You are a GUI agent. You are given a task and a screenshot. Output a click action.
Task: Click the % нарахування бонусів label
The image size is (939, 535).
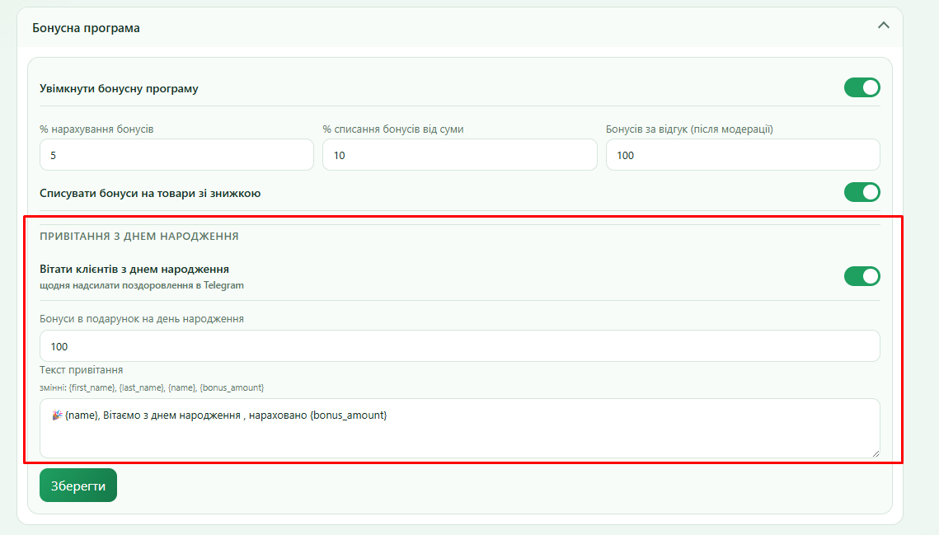click(96, 129)
